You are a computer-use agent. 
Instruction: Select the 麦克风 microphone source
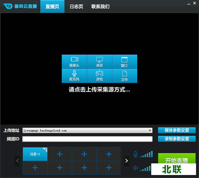click(x=74, y=76)
